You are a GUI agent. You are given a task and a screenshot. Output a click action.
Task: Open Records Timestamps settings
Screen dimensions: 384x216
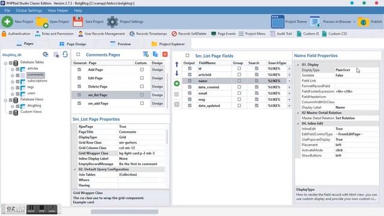[148, 34]
